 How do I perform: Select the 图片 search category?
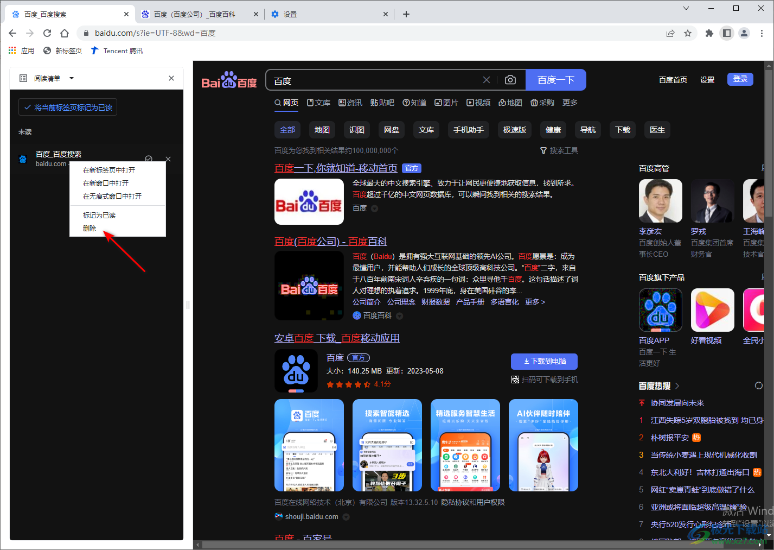click(x=446, y=103)
